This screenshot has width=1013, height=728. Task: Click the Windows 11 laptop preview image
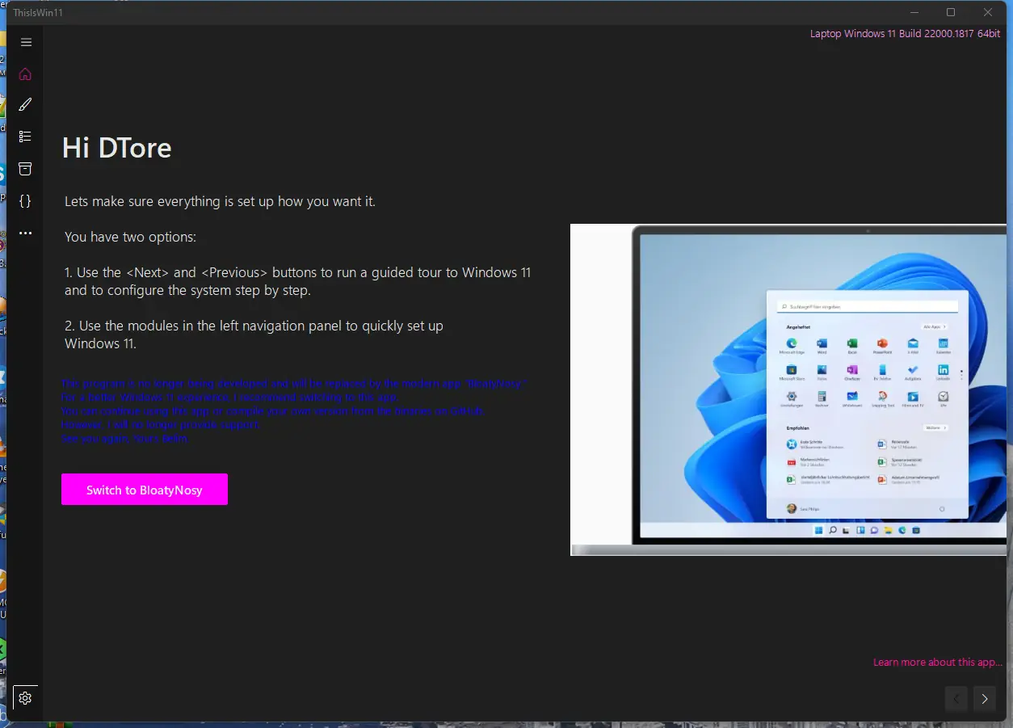[788, 389]
